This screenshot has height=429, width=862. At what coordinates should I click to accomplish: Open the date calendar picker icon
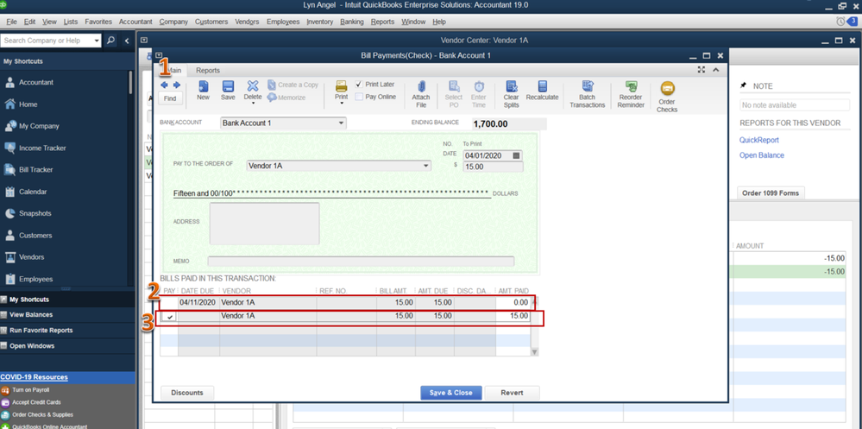(x=516, y=155)
